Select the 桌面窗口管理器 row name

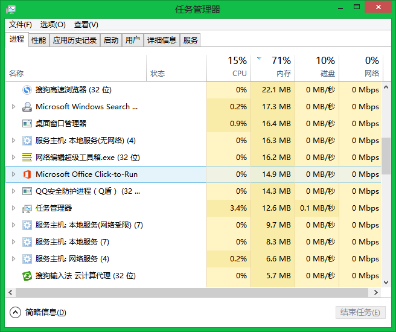tap(61, 124)
